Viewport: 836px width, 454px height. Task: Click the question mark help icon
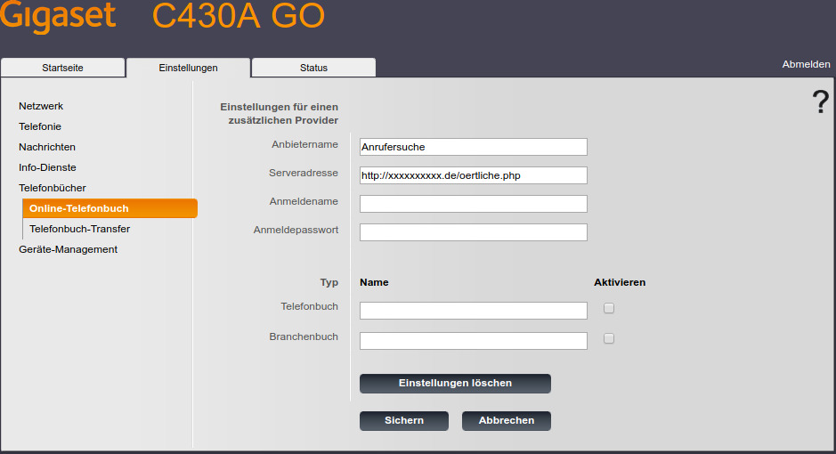coord(820,103)
